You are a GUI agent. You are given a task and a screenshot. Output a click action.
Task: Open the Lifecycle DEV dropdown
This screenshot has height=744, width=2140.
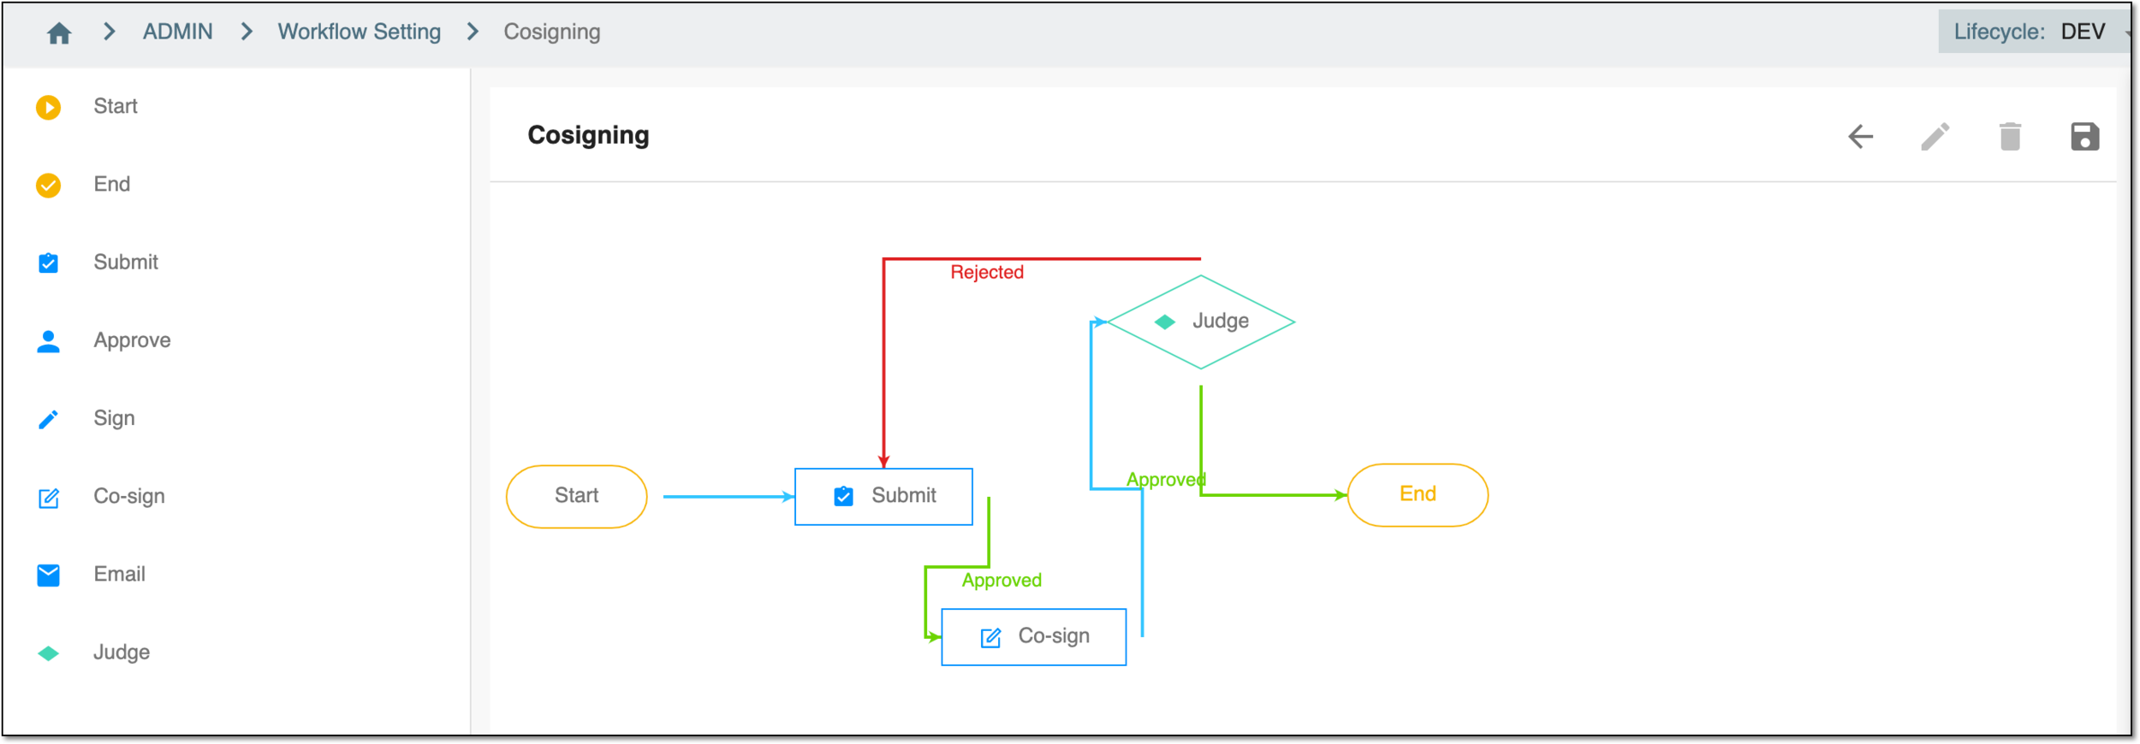pos(2034,32)
